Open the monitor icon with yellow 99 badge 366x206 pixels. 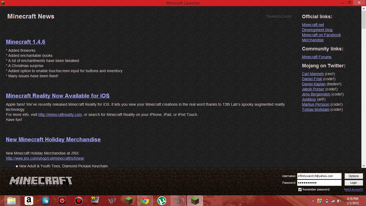click(95, 200)
